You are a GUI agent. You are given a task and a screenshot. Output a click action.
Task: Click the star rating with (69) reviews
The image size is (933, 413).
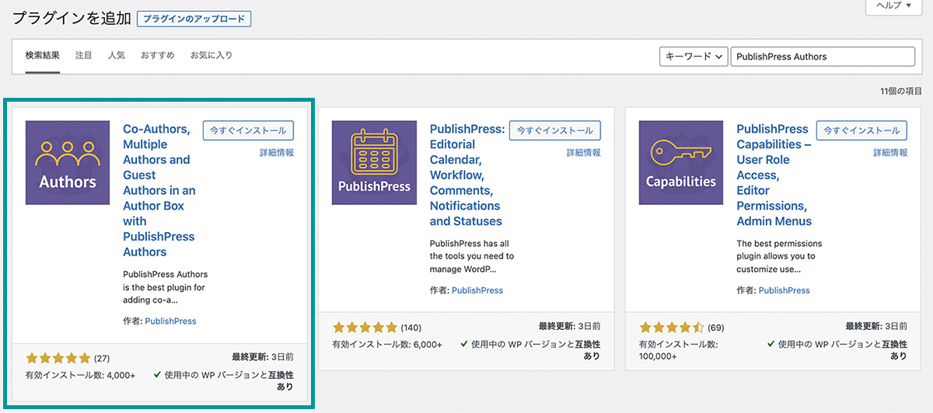(672, 328)
